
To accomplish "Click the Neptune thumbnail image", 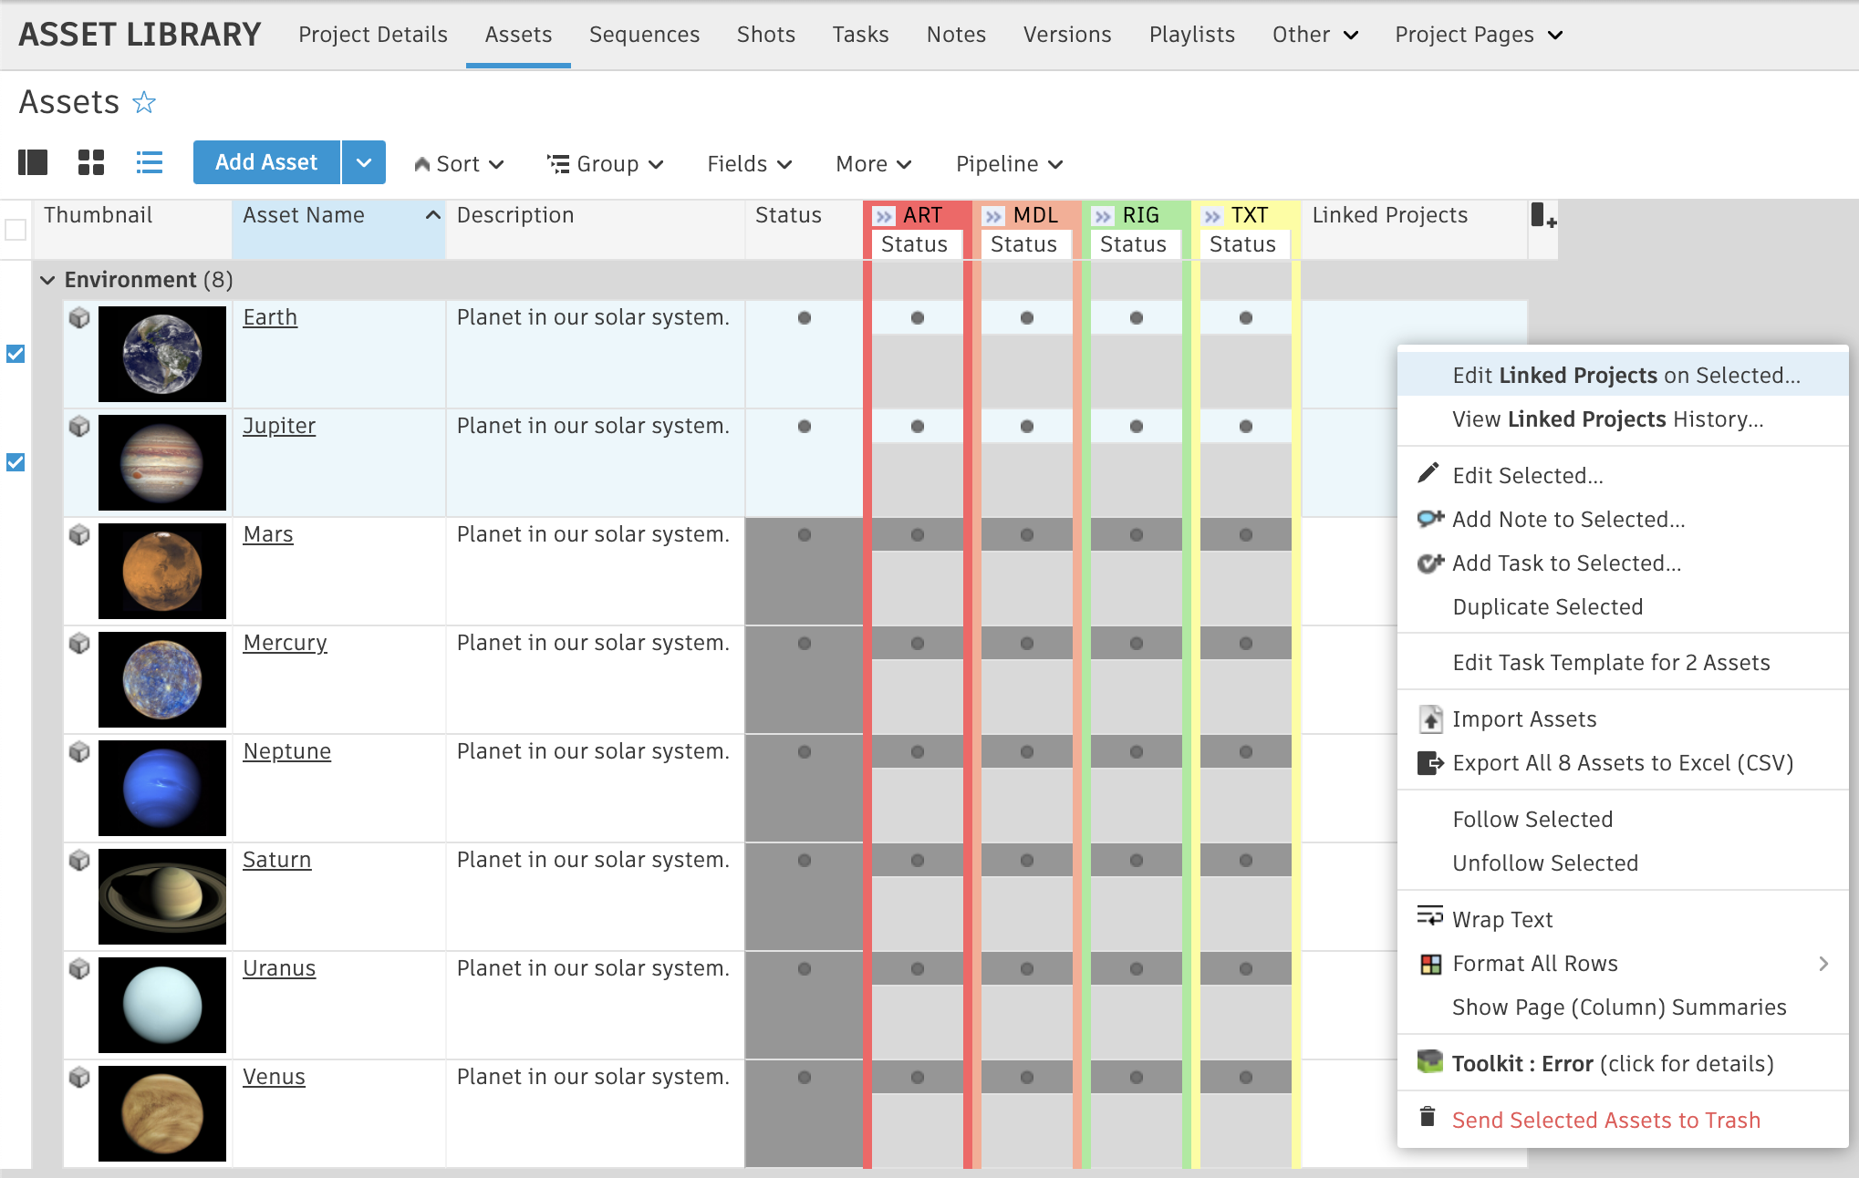I will [x=162, y=788].
